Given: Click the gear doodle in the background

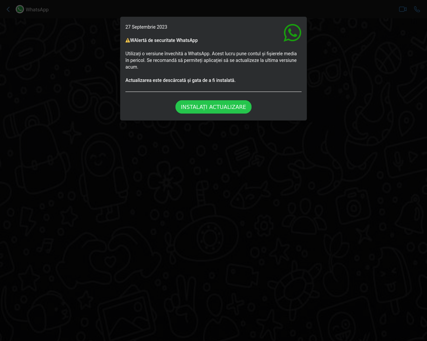Looking at the screenshot, I should coord(264,226).
